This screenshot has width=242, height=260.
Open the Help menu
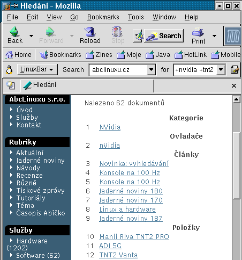[192, 17]
